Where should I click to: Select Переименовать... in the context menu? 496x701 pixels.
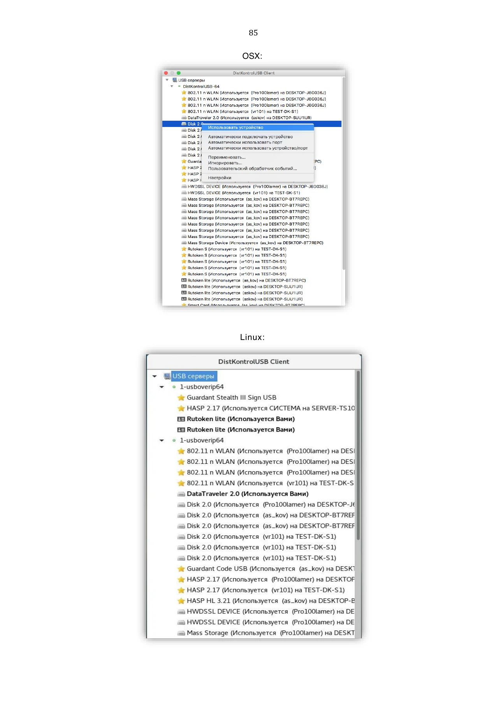coord(227,157)
